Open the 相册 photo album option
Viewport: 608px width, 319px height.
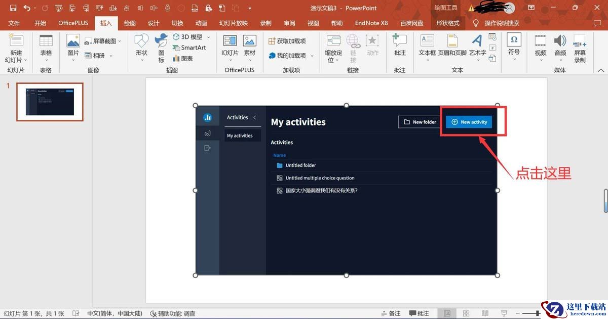pos(98,56)
